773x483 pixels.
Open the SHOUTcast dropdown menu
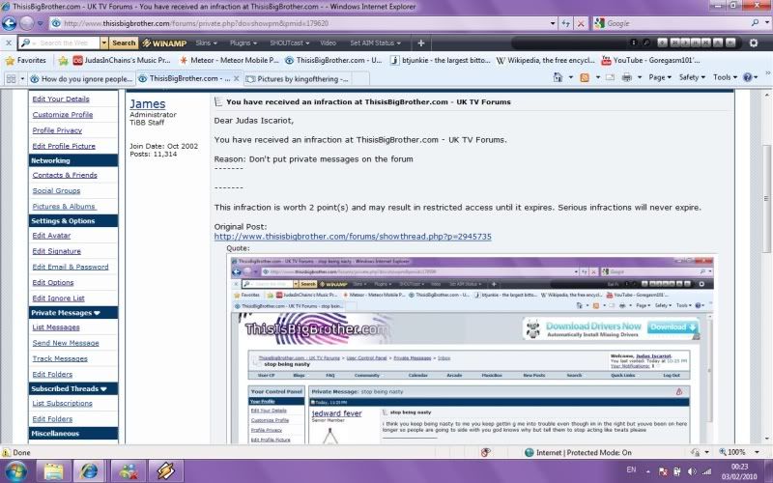pyautogui.click(x=289, y=43)
